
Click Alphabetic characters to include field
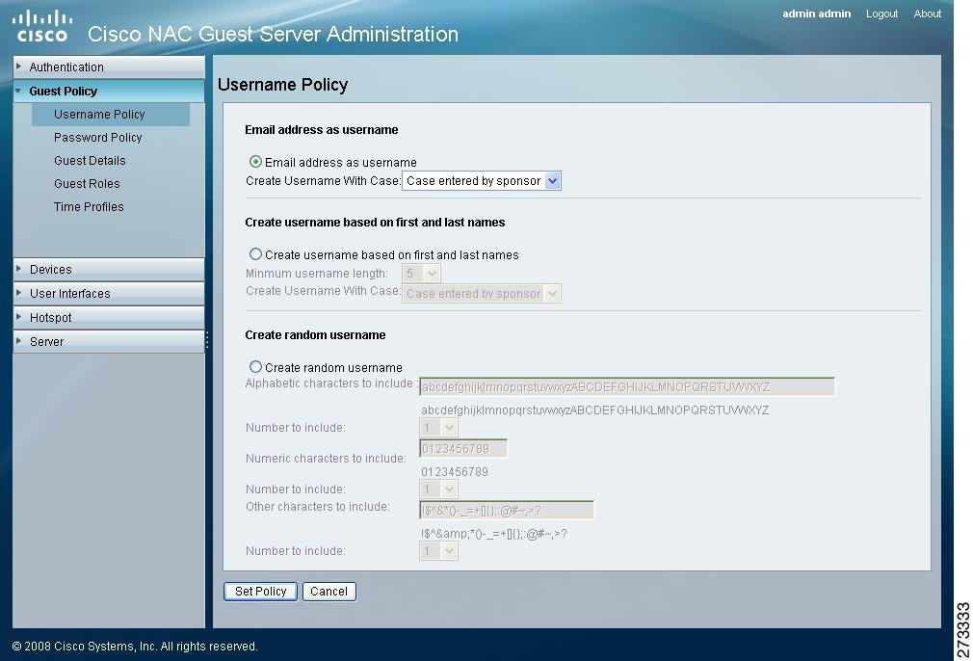627,386
